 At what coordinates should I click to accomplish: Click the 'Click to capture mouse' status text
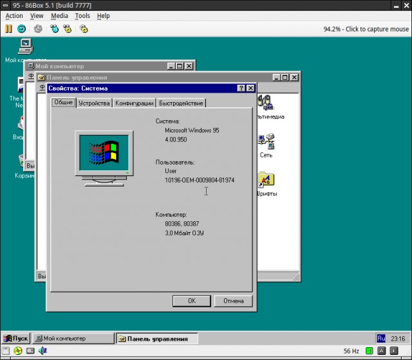(377, 29)
